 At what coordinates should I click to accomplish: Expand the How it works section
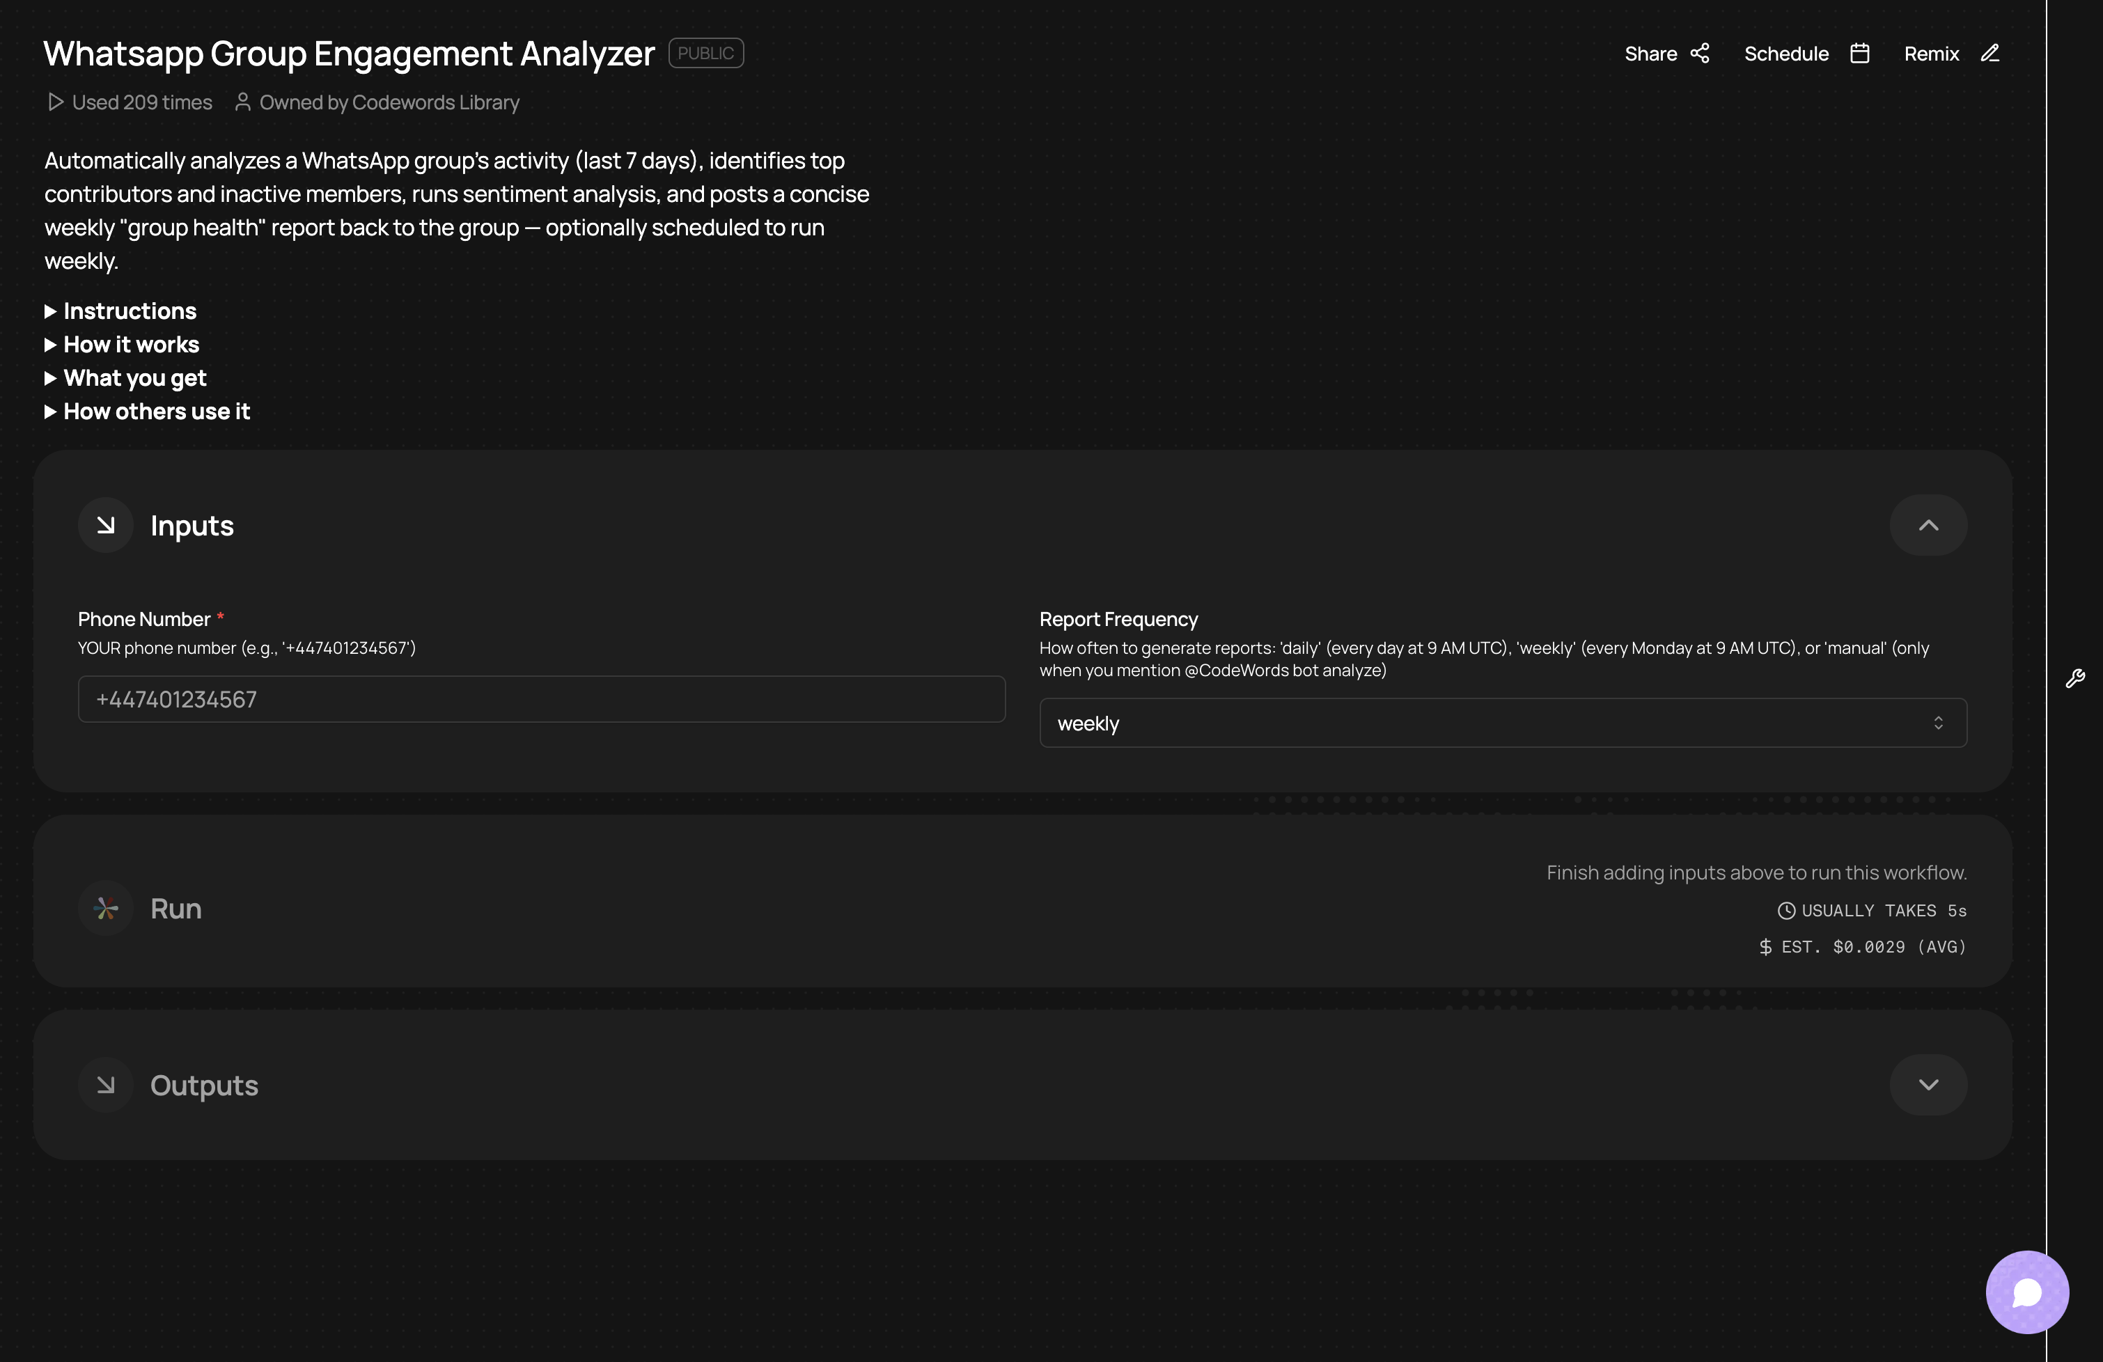pyautogui.click(x=122, y=345)
